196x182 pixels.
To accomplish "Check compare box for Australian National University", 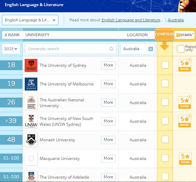I will pyautogui.click(x=165, y=102).
